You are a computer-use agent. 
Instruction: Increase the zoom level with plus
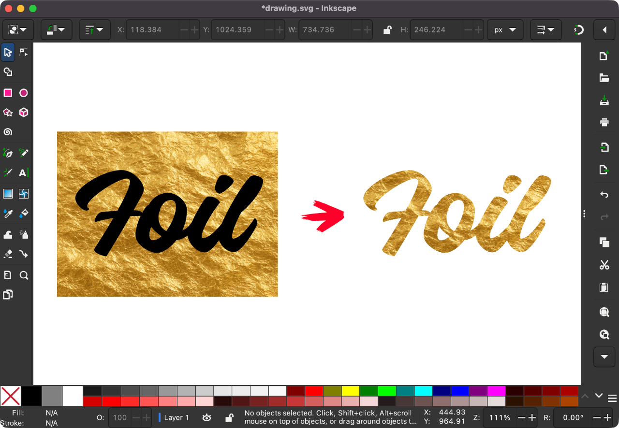tap(532, 417)
